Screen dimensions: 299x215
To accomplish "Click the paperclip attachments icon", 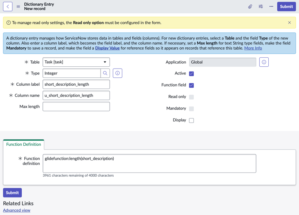I will tap(250, 6).
